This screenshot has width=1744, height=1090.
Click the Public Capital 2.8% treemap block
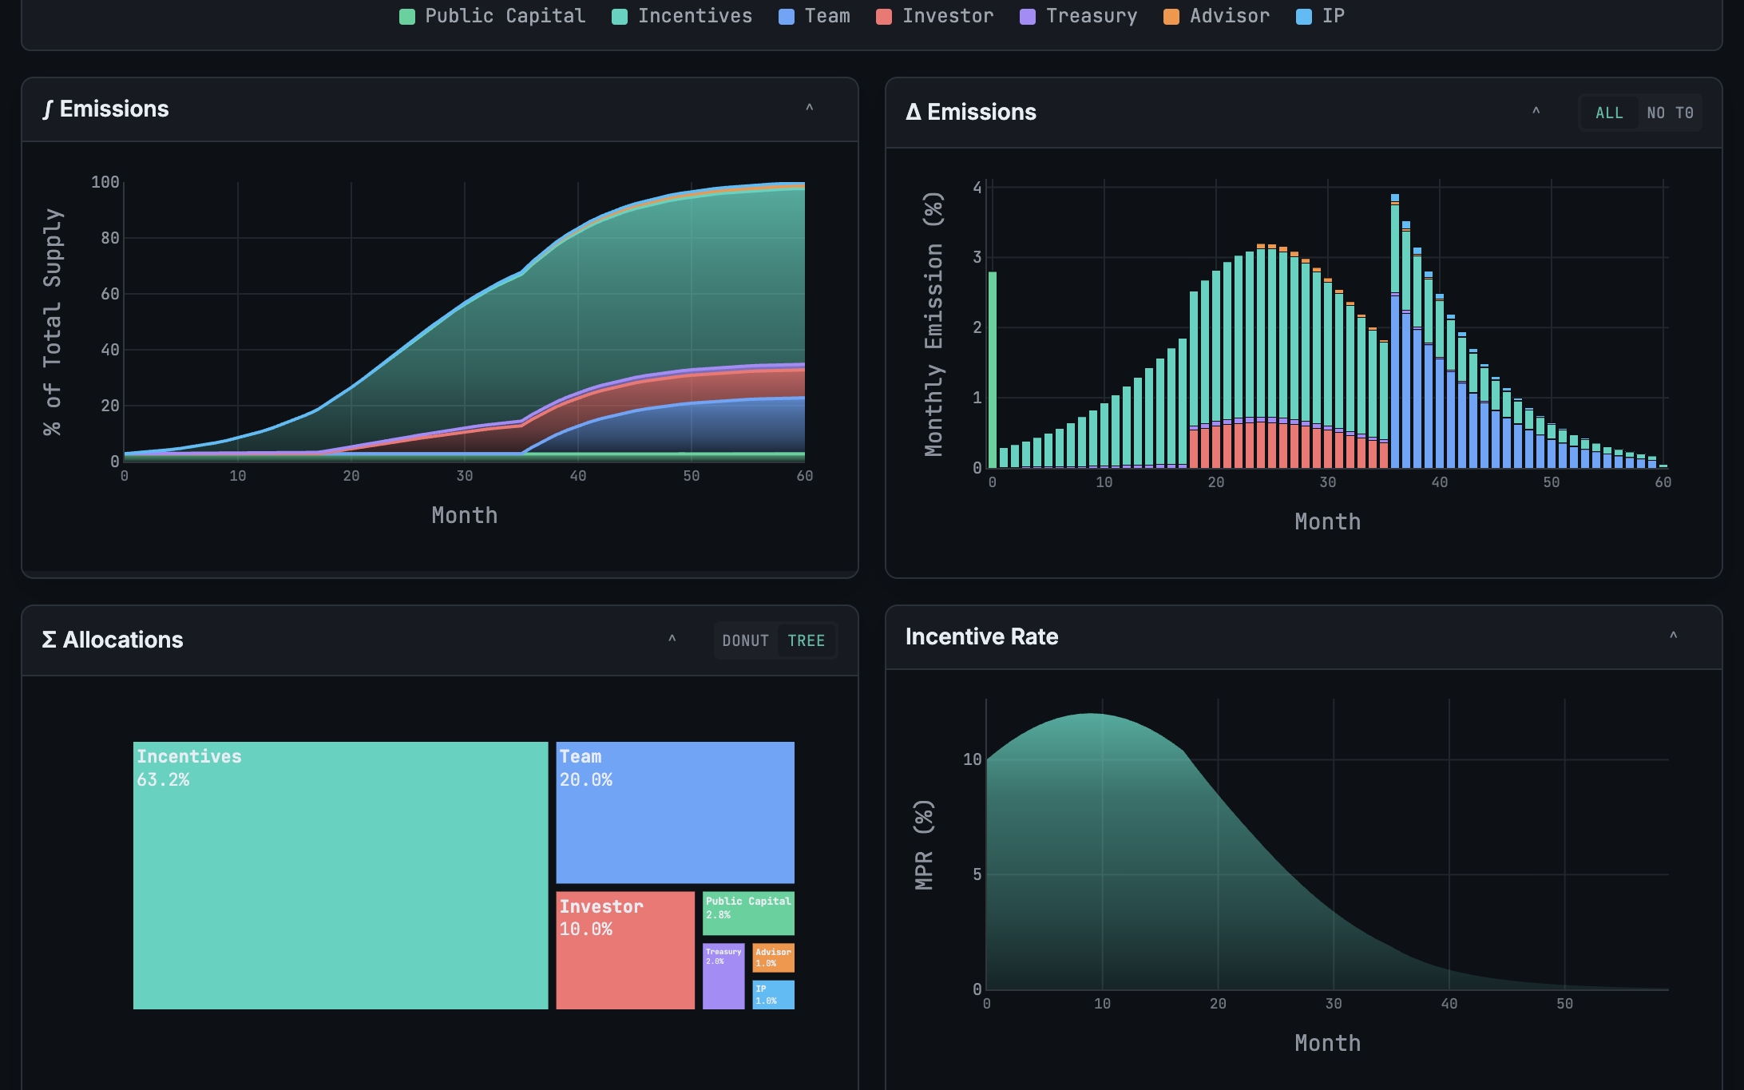[748, 913]
